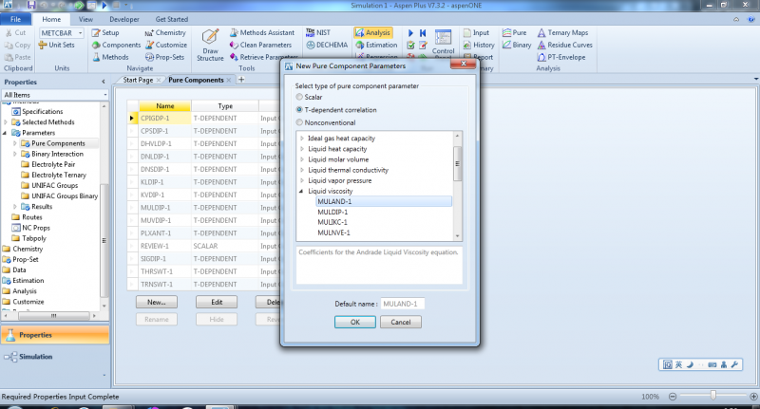The height and width of the screenshot is (409, 760).
Task: Select MULDIP-1 in the parameter list
Action: point(332,212)
